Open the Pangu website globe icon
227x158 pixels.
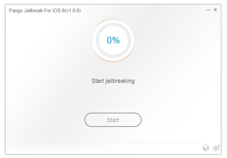[x=206, y=148]
